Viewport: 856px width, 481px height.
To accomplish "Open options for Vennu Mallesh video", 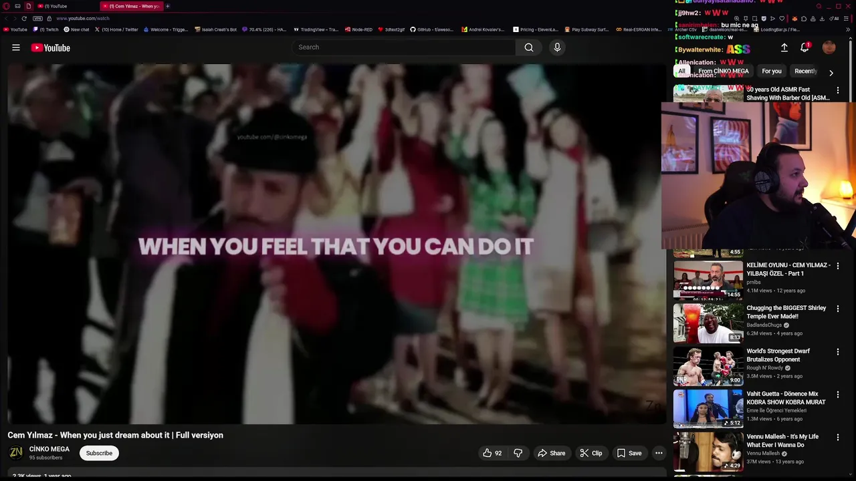I will click(x=838, y=437).
